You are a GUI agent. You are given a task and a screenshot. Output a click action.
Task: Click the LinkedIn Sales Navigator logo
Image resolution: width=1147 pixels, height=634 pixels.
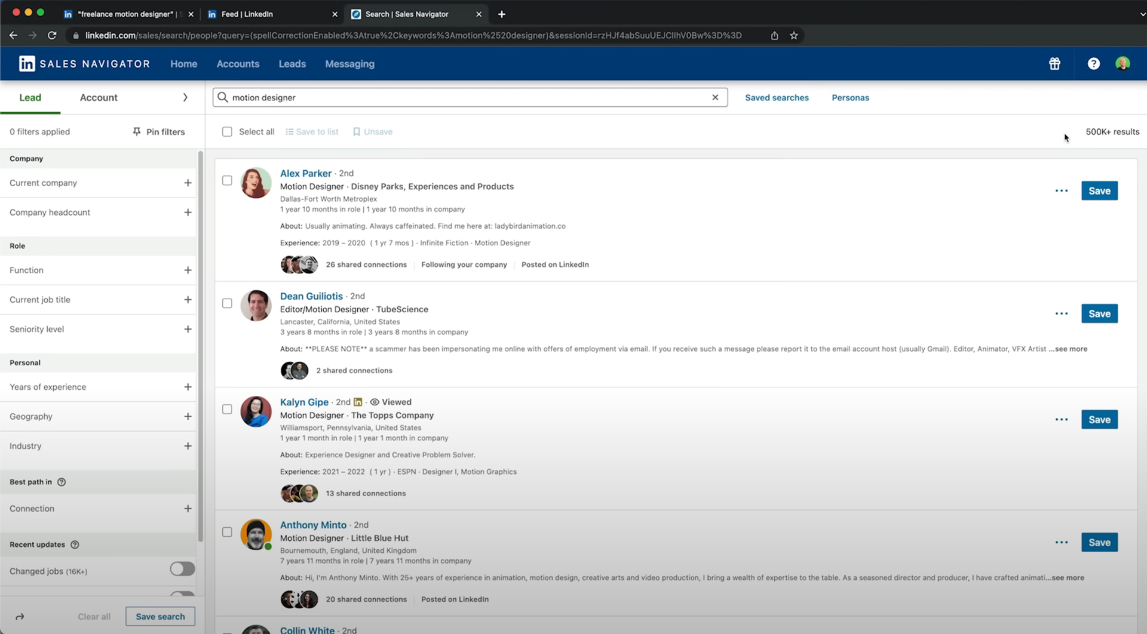(84, 63)
